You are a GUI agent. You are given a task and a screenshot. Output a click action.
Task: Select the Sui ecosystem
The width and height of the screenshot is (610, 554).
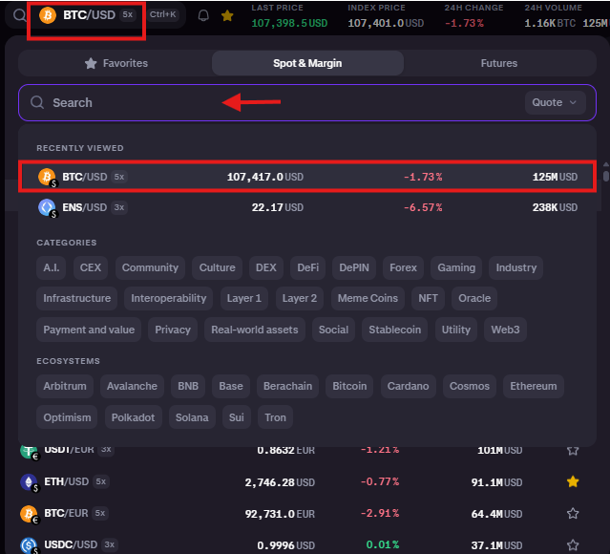point(236,417)
